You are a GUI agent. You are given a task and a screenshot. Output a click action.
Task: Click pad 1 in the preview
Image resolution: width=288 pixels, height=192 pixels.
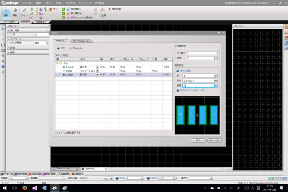click(180, 115)
